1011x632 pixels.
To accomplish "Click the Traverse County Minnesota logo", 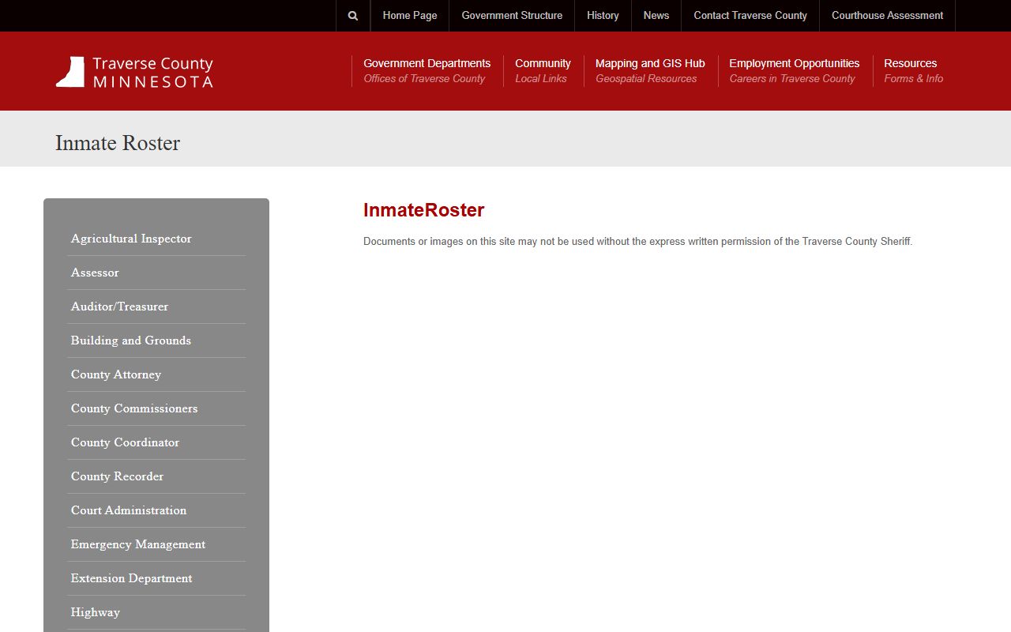I will click(x=134, y=72).
